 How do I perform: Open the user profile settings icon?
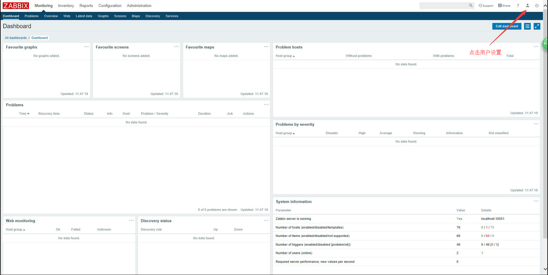pyautogui.click(x=528, y=6)
